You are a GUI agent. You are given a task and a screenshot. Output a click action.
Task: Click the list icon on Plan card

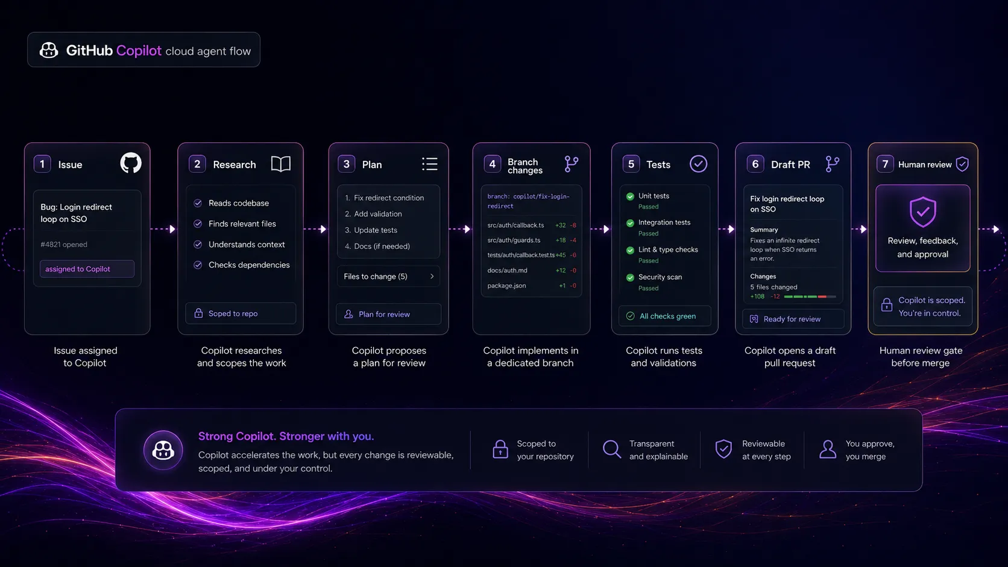point(430,164)
